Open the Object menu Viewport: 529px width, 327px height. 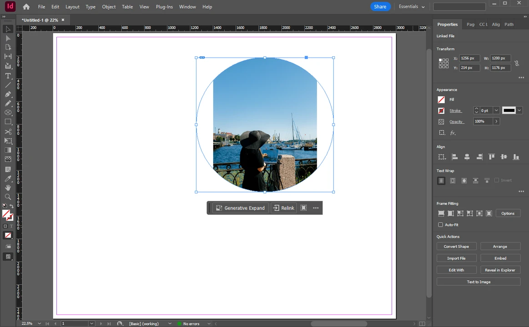[109, 7]
